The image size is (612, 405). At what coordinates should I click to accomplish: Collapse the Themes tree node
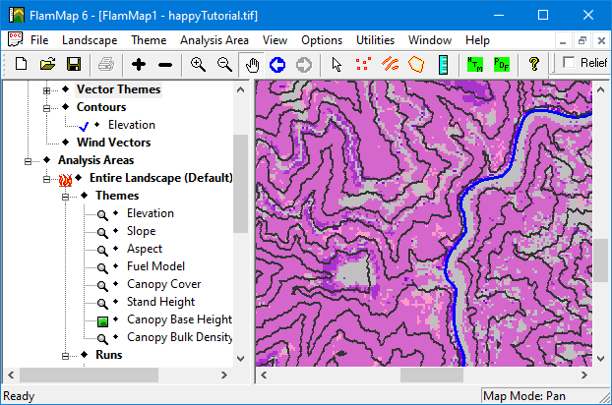click(x=65, y=197)
